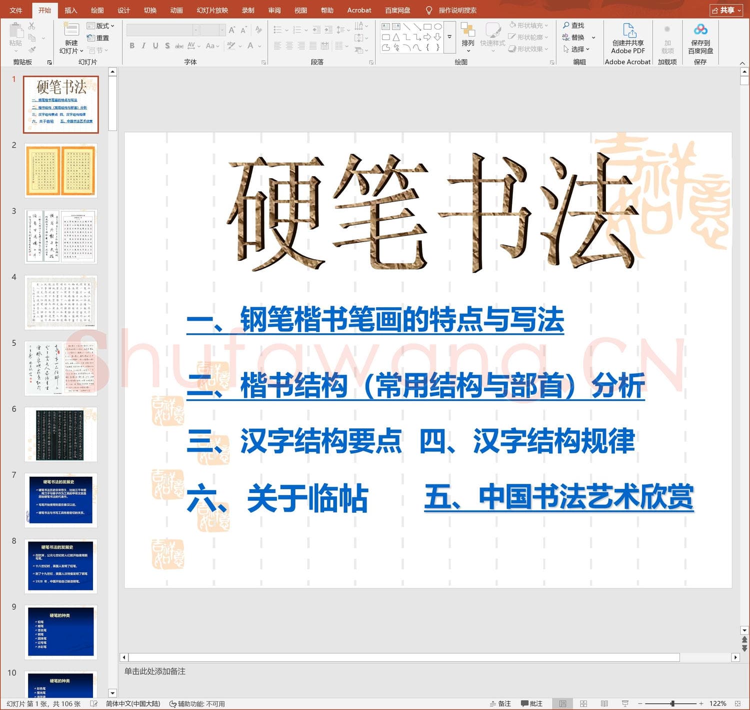
Task: Switch to the Insert (插入) tab
Action: [71, 10]
